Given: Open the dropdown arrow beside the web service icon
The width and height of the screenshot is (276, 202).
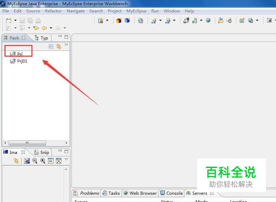Looking at the screenshot, I should pos(107,20).
